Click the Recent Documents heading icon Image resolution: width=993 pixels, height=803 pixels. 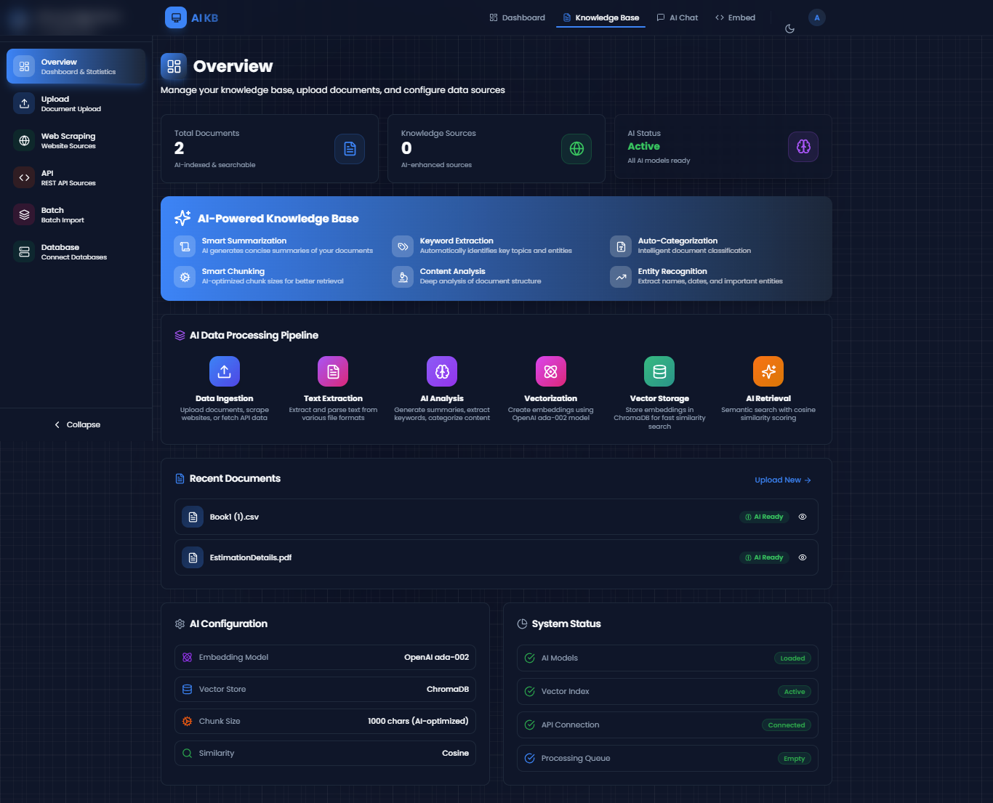180,479
